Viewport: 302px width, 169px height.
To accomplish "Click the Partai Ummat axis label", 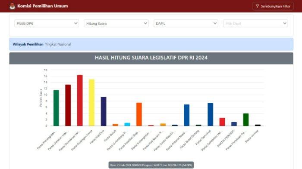I will pyautogui.click(x=252, y=136).
